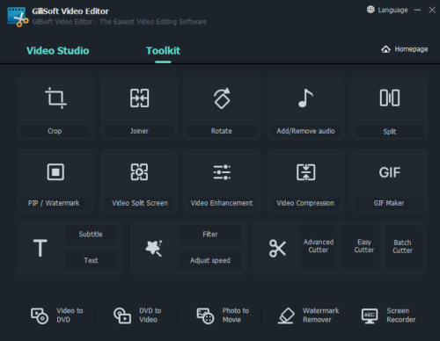This screenshot has width=440, height=341.
Task: Click the large T text icon
Action: pos(40,248)
